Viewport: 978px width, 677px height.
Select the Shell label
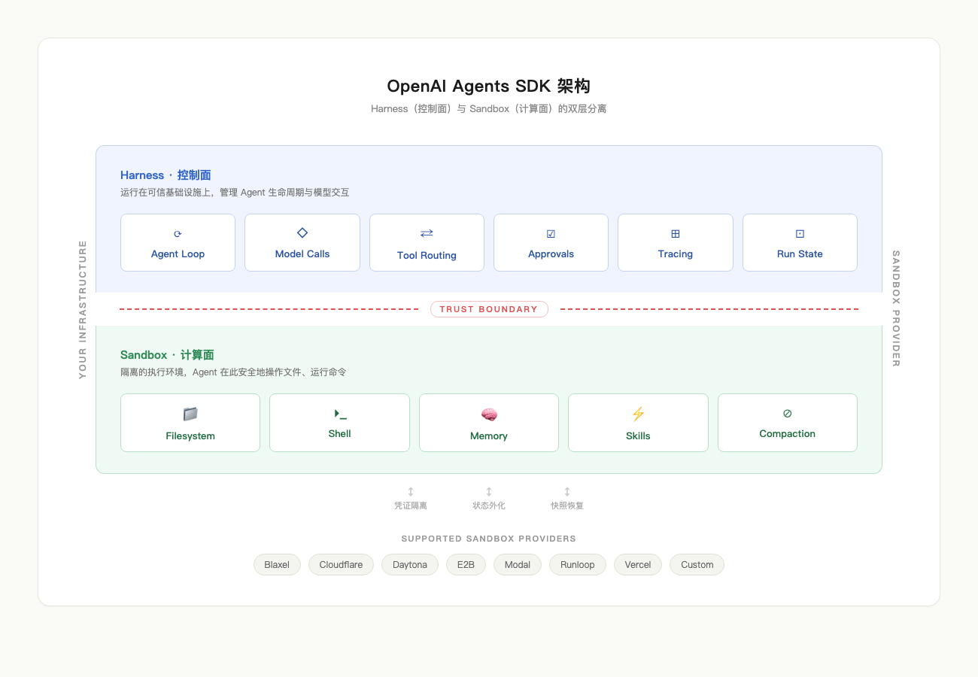tap(340, 434)
